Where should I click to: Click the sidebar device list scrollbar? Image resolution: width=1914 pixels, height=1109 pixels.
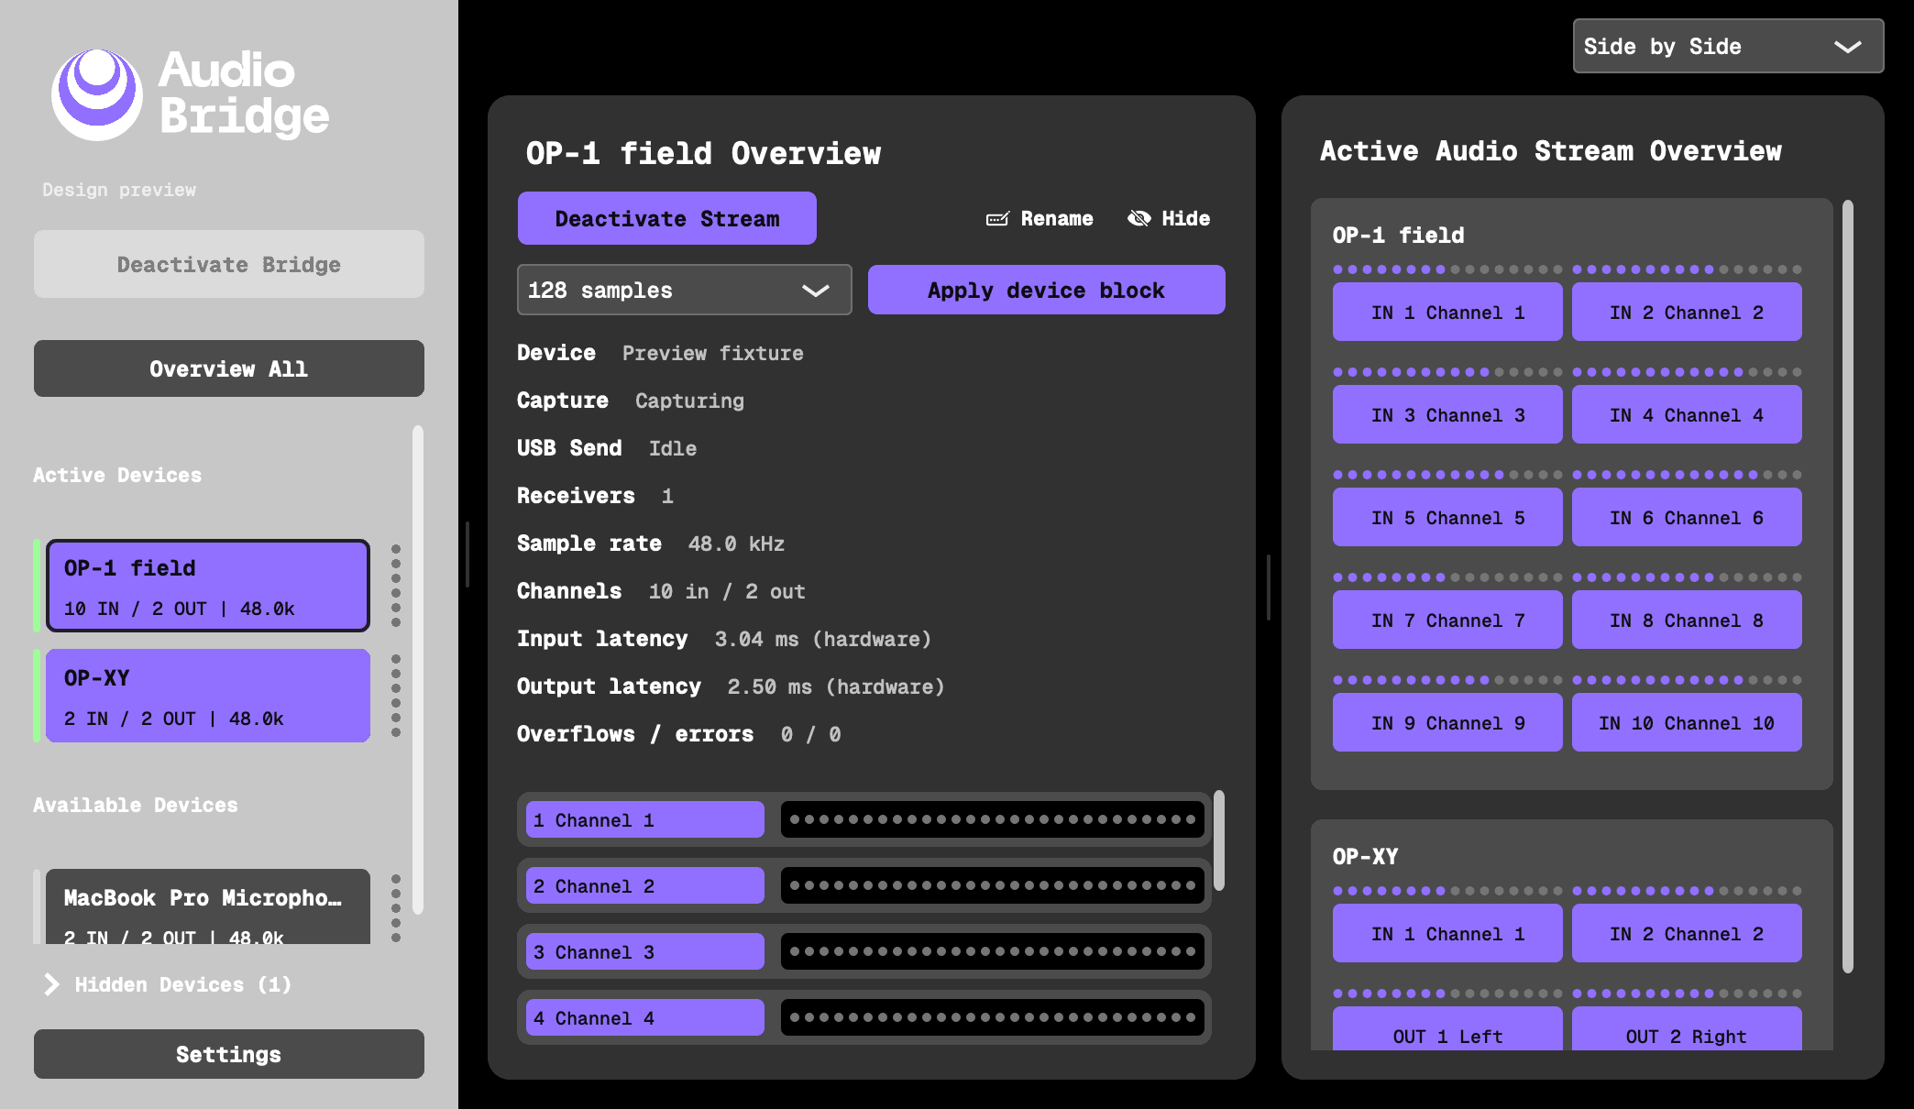pyautogui.click(x=418, y=670)
